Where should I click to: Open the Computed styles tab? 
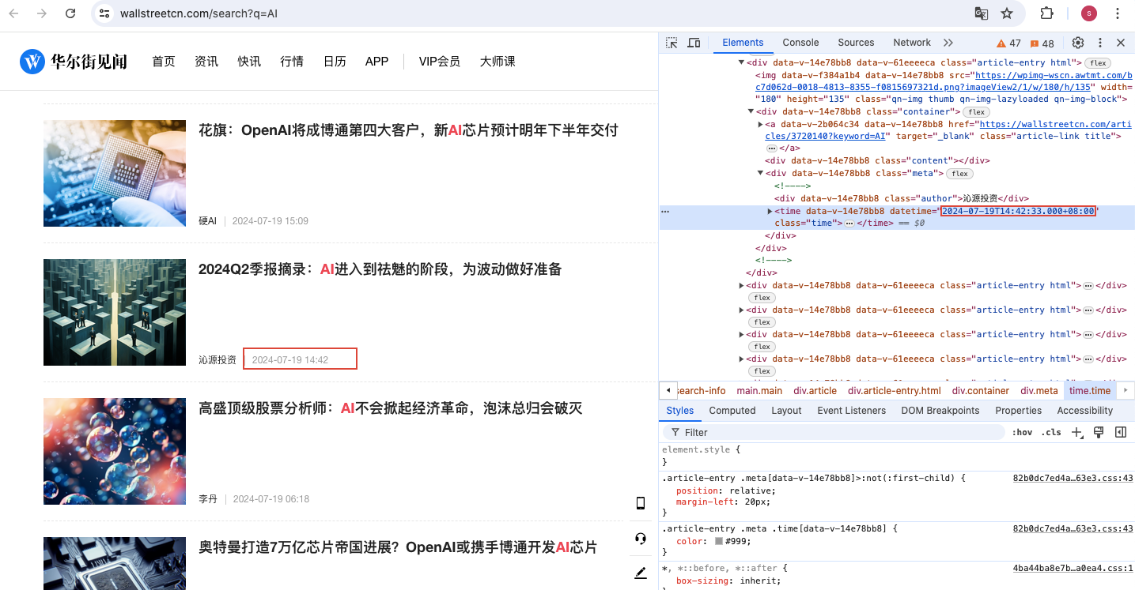coord(732,410)
